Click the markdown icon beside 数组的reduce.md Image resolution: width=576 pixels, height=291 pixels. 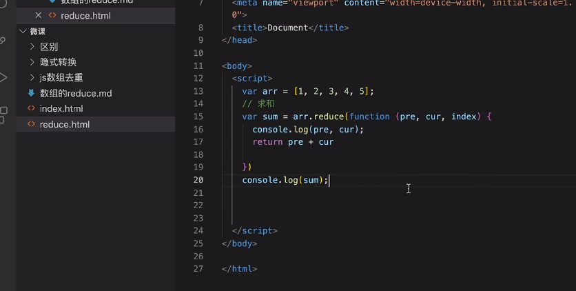[31, 93]
